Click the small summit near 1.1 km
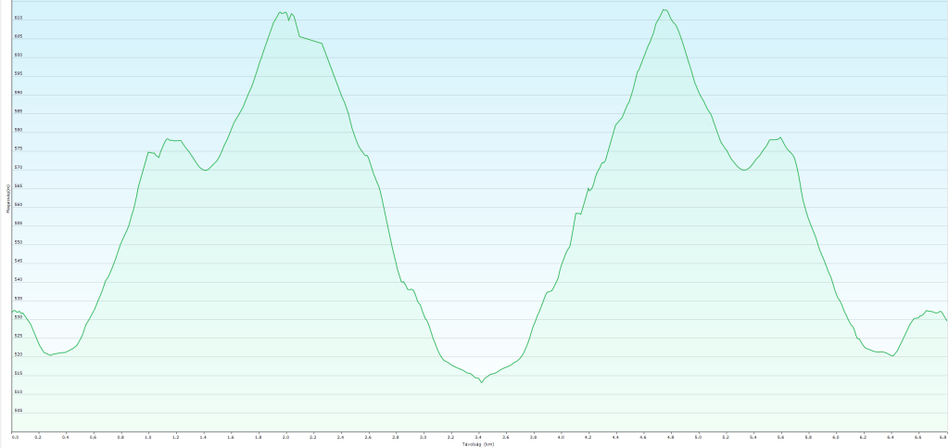 (168, 139)
